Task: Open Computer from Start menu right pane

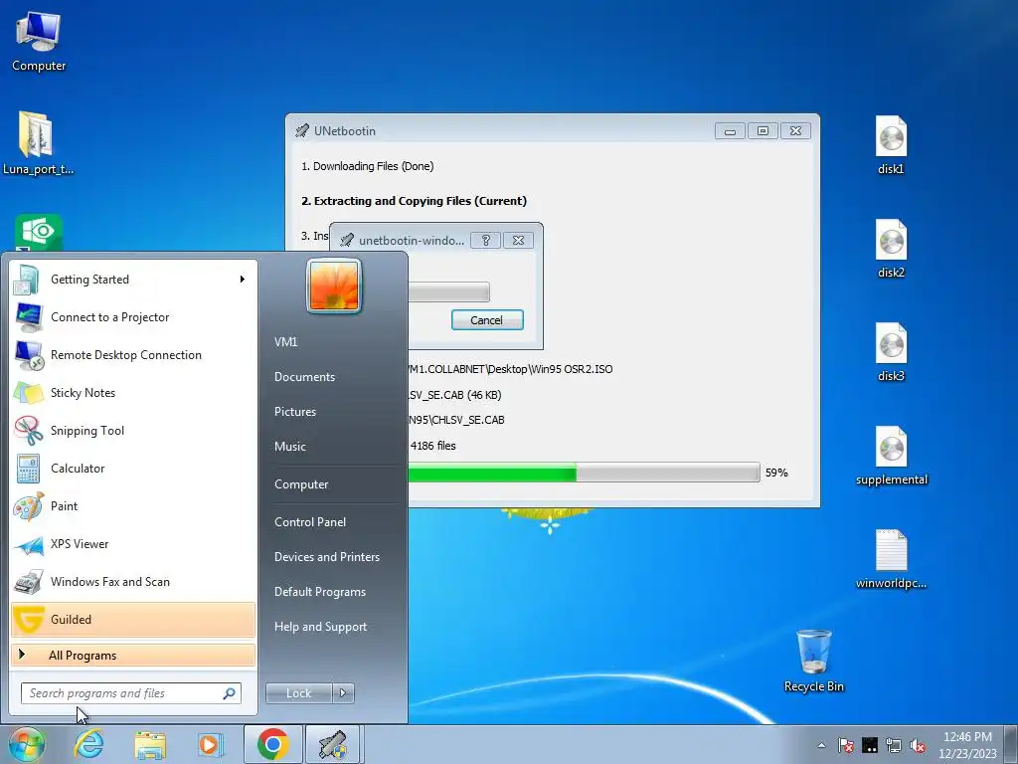Action: (x=301, y=484)
